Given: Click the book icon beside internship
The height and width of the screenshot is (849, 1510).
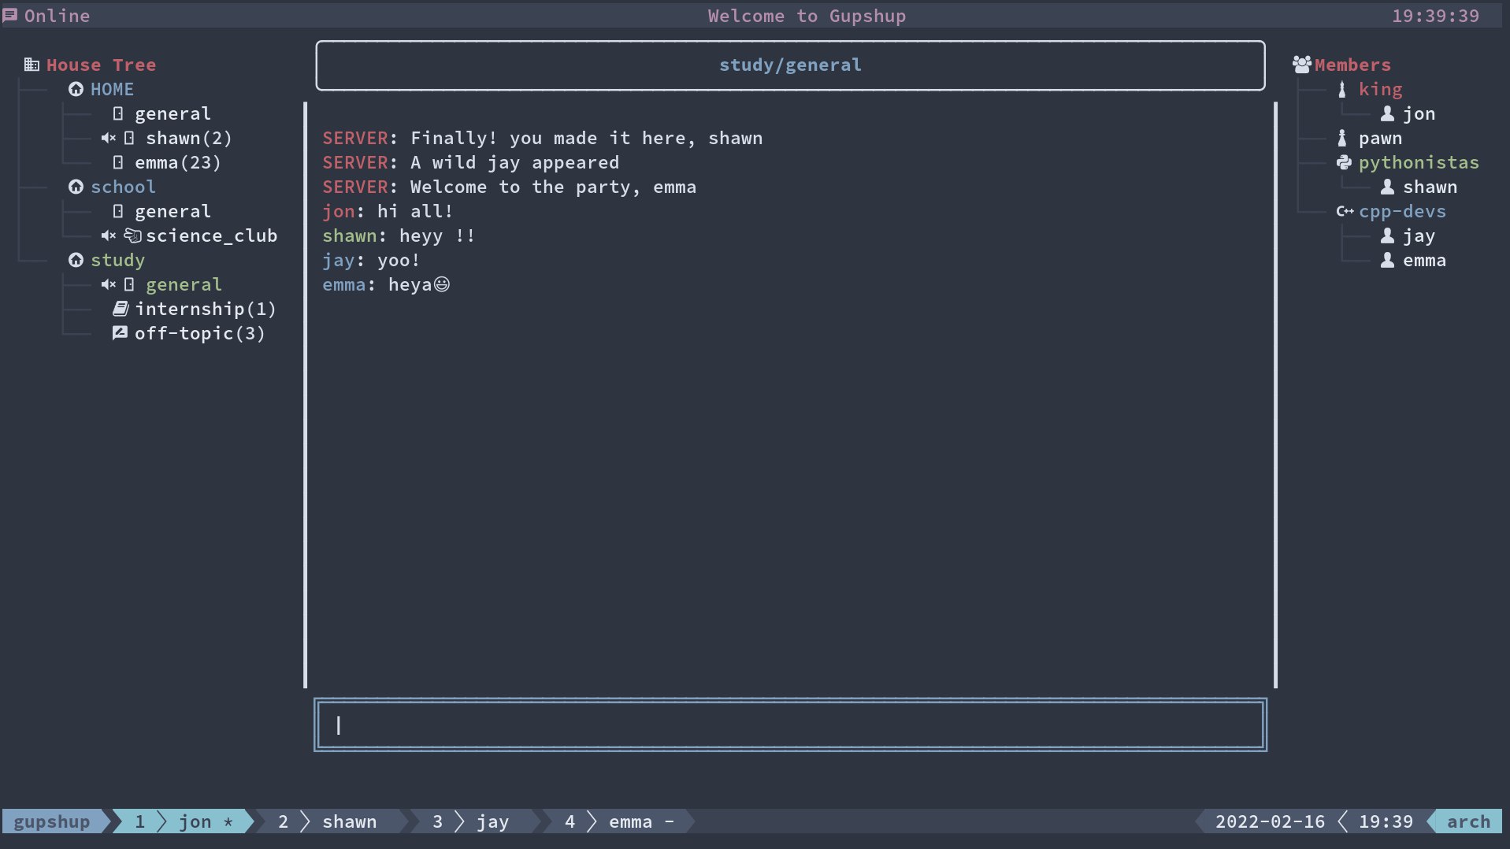Looking at the screenshot, I should 120,309.
